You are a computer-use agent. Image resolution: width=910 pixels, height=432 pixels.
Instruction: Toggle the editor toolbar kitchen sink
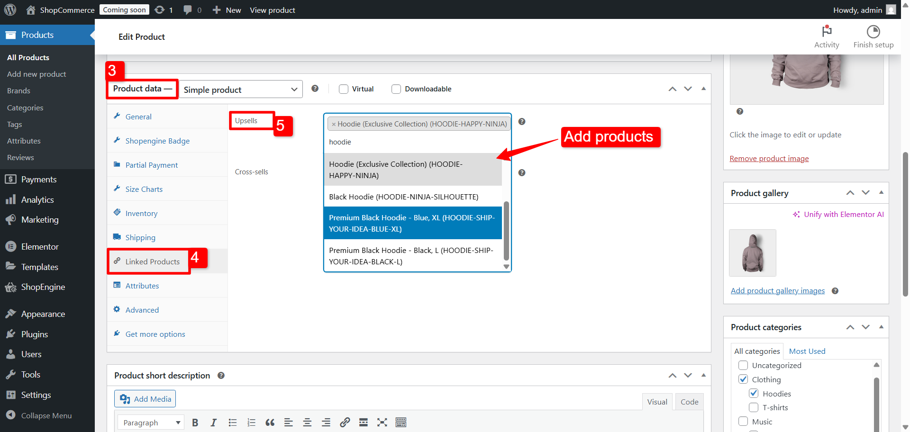pos(401,423)
